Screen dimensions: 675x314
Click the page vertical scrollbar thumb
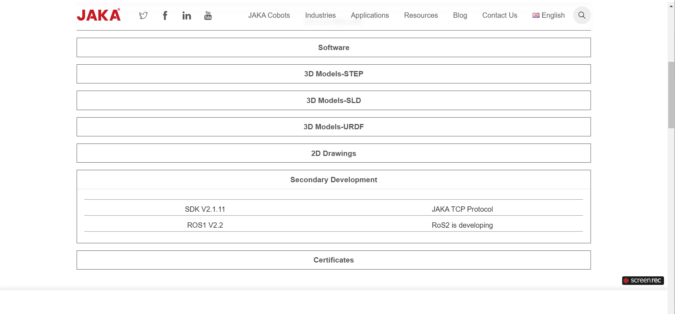[671, 95]
